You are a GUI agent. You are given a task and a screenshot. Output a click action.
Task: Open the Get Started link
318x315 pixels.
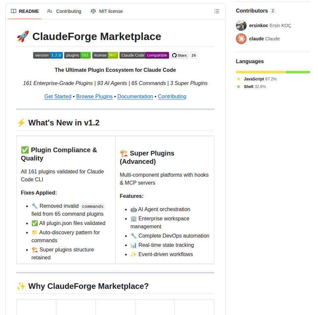(x=58, y=96)
